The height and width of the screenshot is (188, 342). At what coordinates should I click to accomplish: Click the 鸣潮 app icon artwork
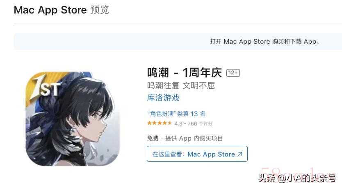73,119
